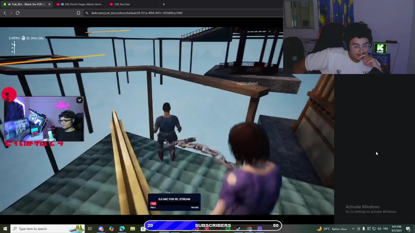
Task: Open Task View on the taskbar
Action: tap(90, 229)
